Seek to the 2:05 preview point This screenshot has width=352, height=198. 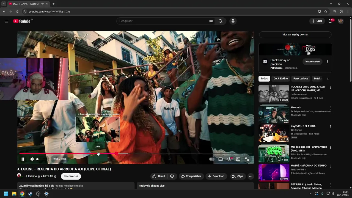tap(98, 153)
